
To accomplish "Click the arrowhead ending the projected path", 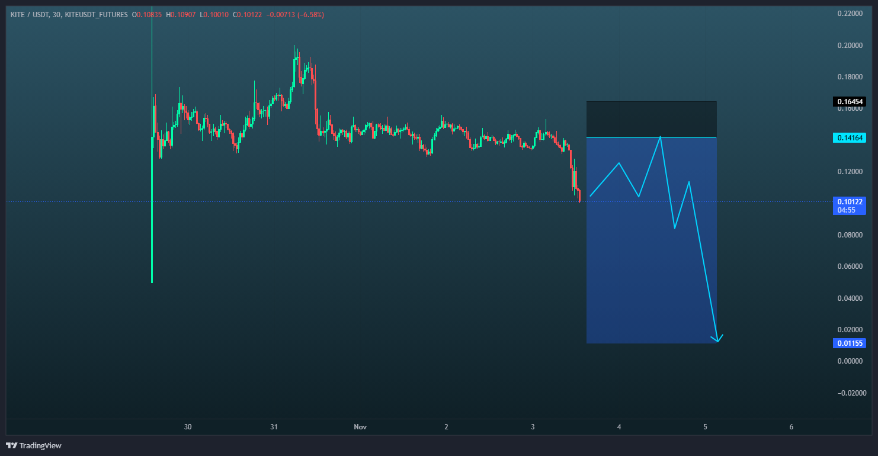I will pos(718,339).
